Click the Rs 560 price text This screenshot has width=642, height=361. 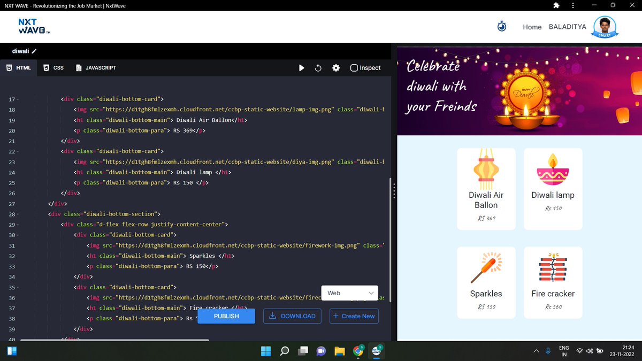tap(553, 307)
